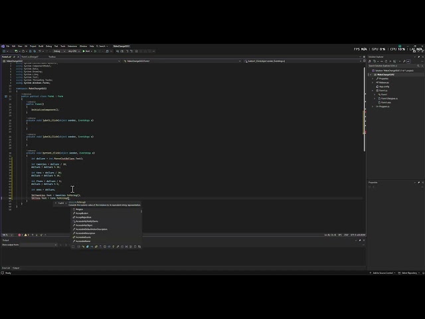425x319 pixels.
Task: Open the Debug menu
Action: point(48,46)
